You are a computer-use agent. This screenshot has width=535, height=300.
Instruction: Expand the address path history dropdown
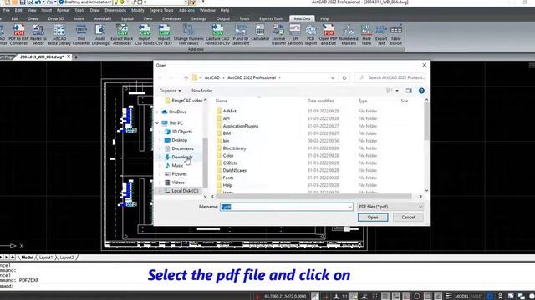tap(333, 77)
